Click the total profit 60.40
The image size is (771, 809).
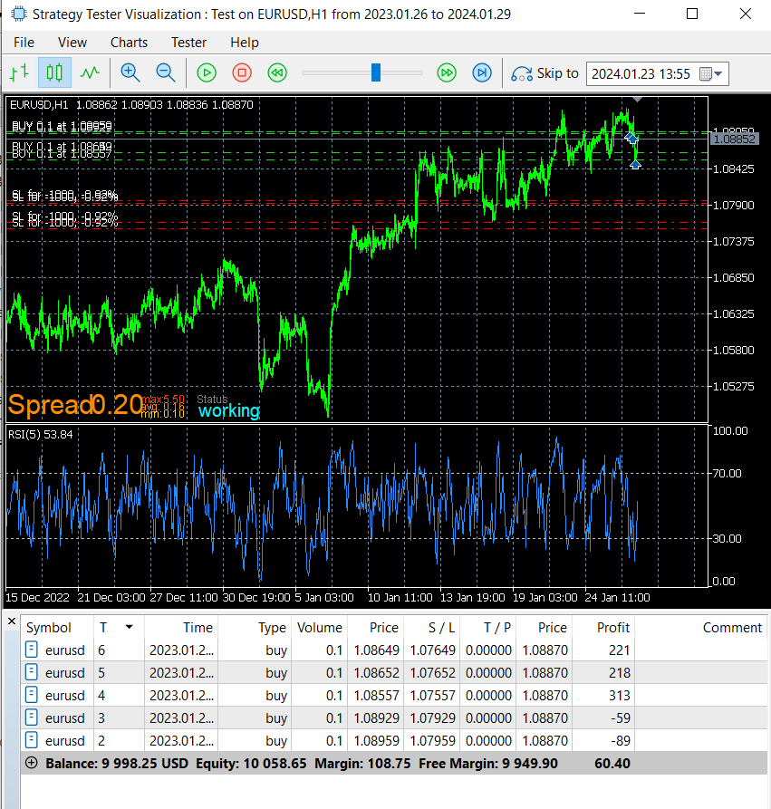tap(612, 764)
